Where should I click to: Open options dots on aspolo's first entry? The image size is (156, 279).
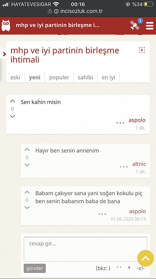tap(120, 123)
